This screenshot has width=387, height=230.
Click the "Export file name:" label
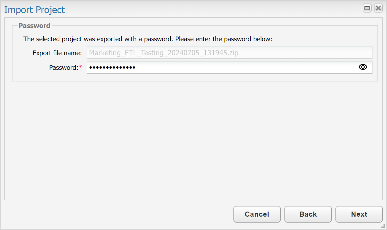57,53
